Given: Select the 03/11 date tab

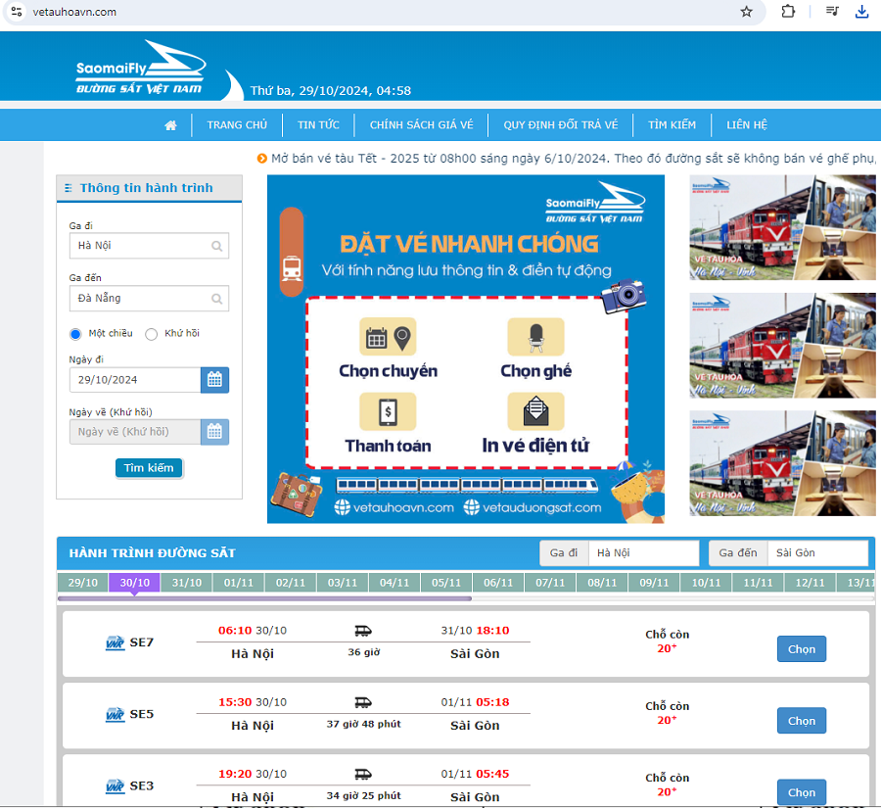Looking at the screenshot, I should pos(343,583).
